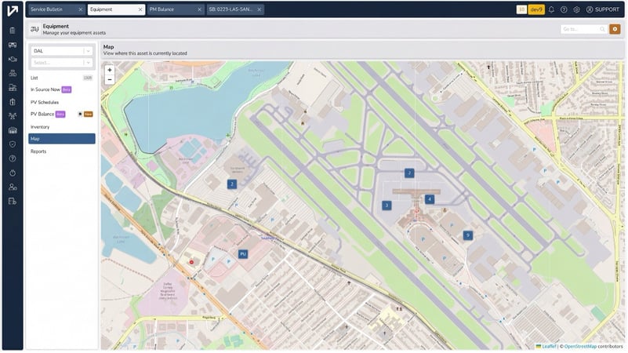Image resolution: width=628 pixels, height=353 pixels.
Task: Click the magnifier icon in Go to field
Action: tap(602, 29)
